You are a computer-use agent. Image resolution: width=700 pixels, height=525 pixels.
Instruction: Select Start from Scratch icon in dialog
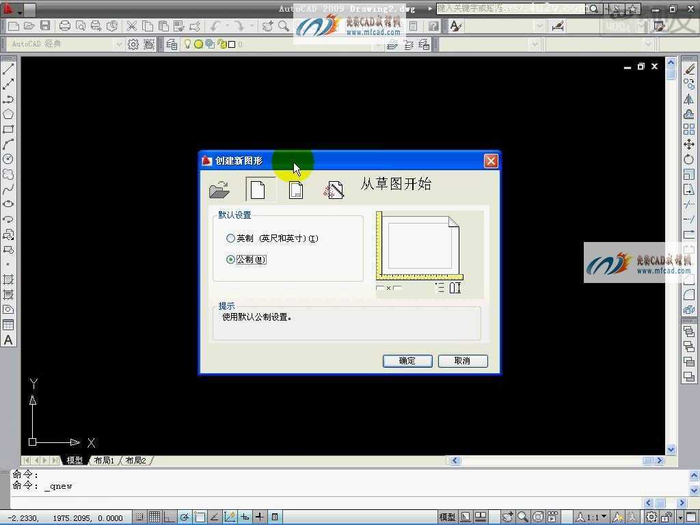pos(258,190)
